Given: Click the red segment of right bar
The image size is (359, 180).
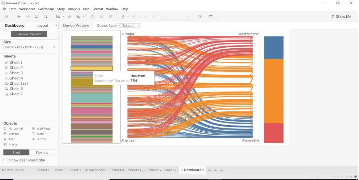Looking at the screenshot, I should point(273,133).
